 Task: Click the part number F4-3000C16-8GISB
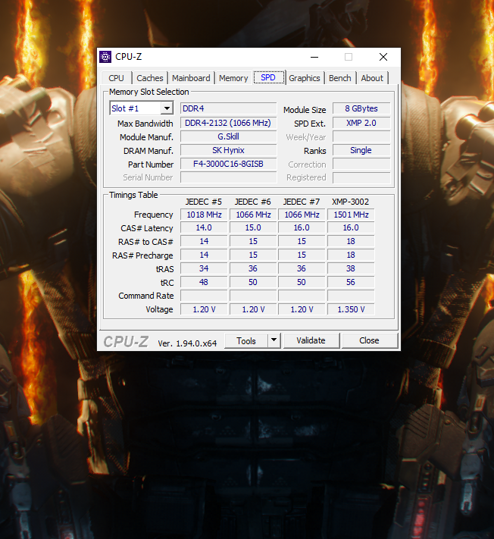point(229,164)
